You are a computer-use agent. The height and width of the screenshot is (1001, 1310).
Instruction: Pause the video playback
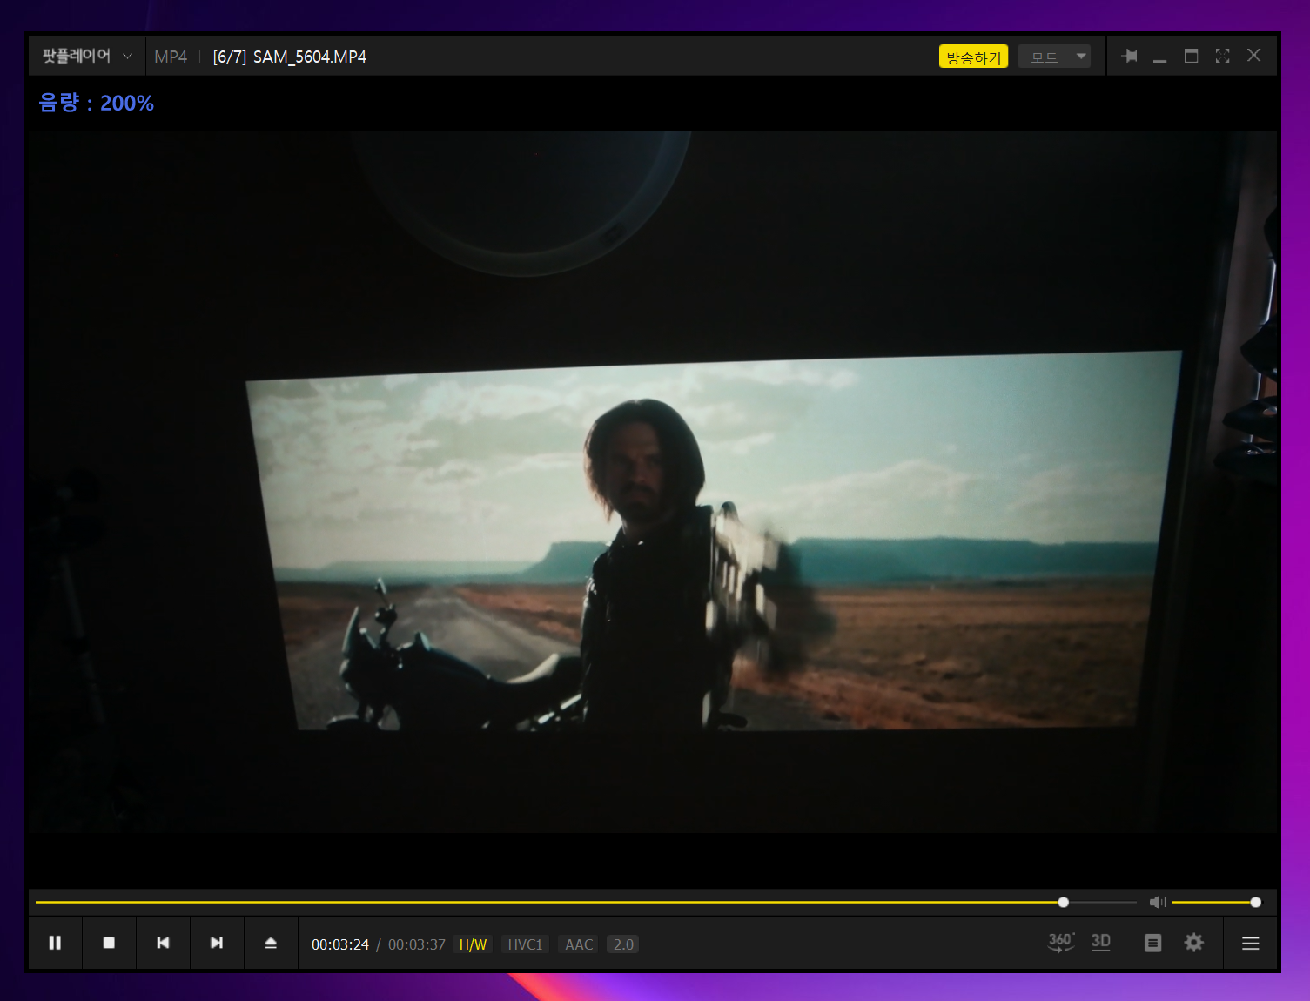pos(55,943)
